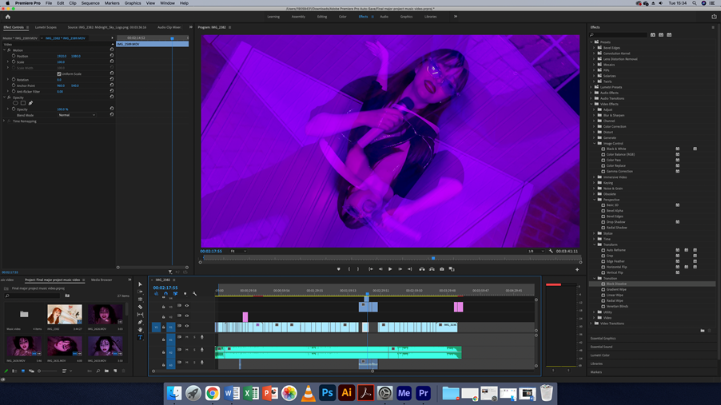Toggle visibility eye for track V1

(187, 326)
